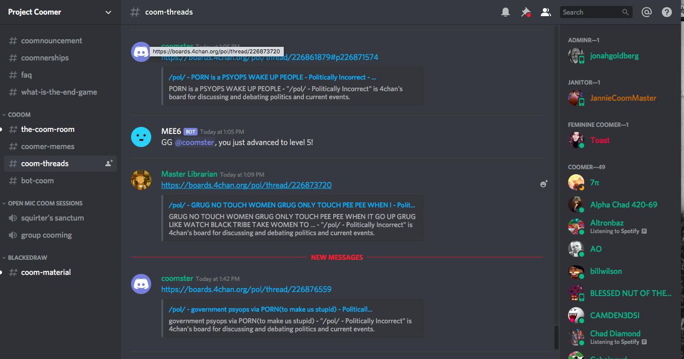Image resolution: width=684 pixels, height=359 pixels.
Task: Open Project Coomer server dropdown menu
Action: pos(108,12)
